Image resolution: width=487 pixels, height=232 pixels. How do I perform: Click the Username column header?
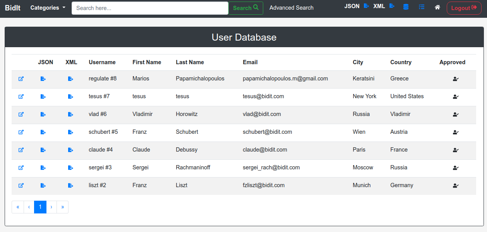pyautogui.click(x=102, y=62)
